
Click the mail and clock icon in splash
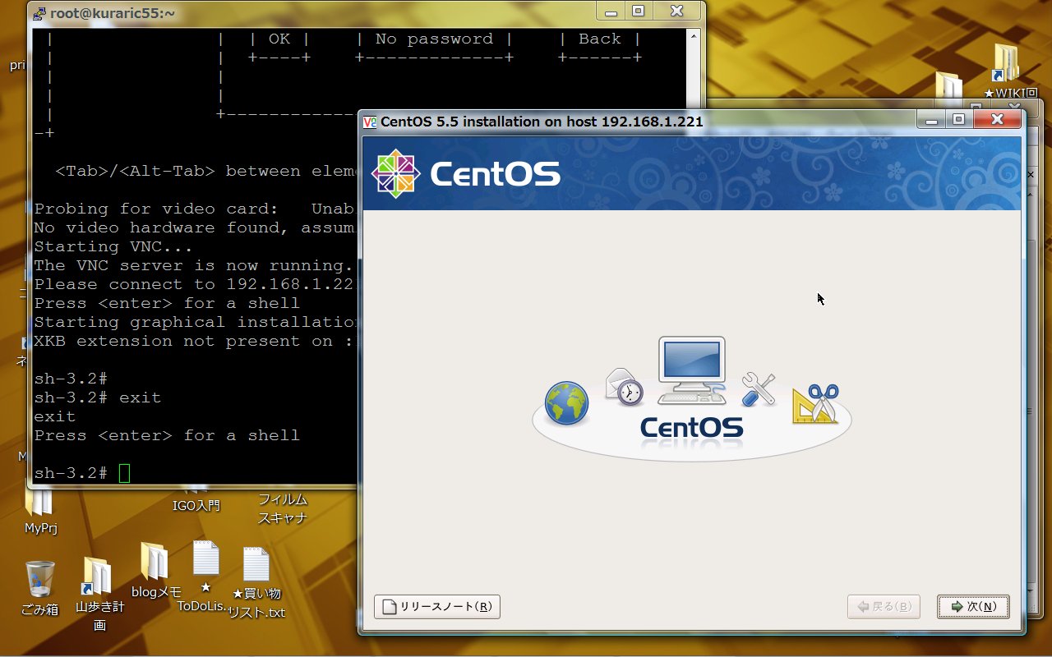click(624, 387)
